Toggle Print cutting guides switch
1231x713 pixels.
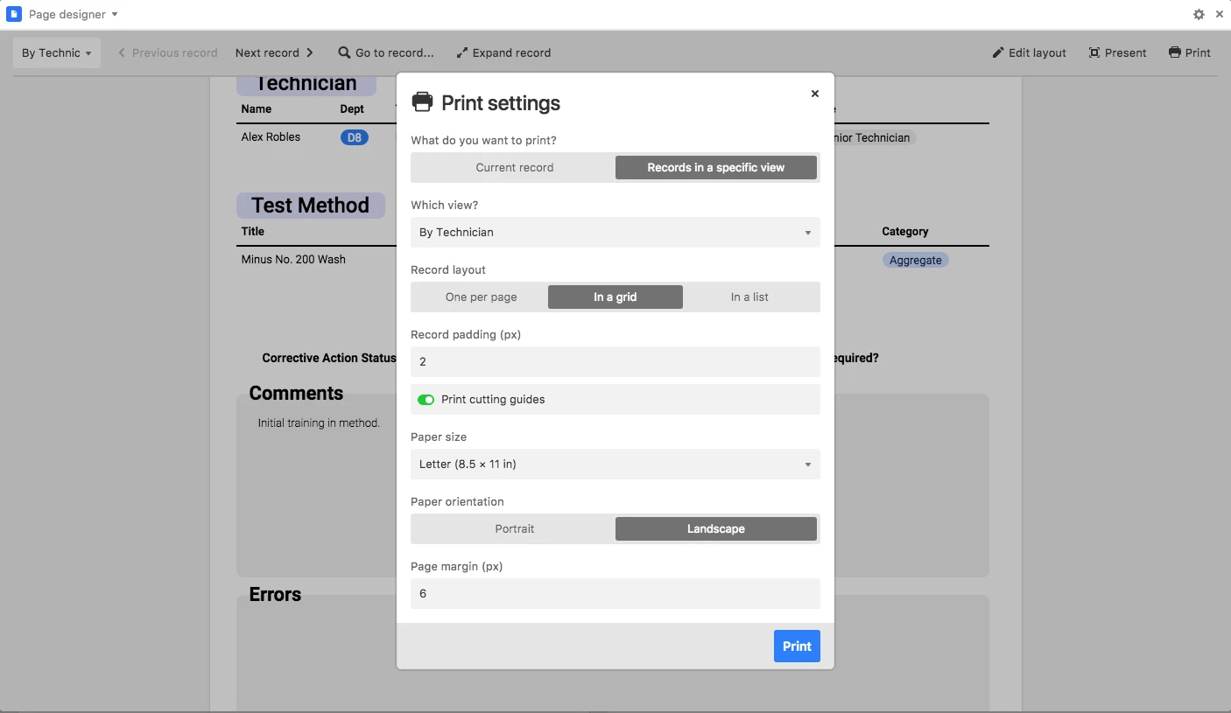426,400
